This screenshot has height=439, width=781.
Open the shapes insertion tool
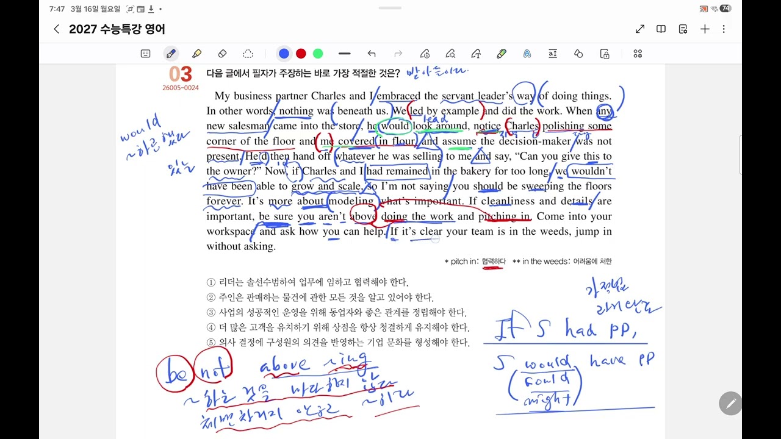(578, 54)
